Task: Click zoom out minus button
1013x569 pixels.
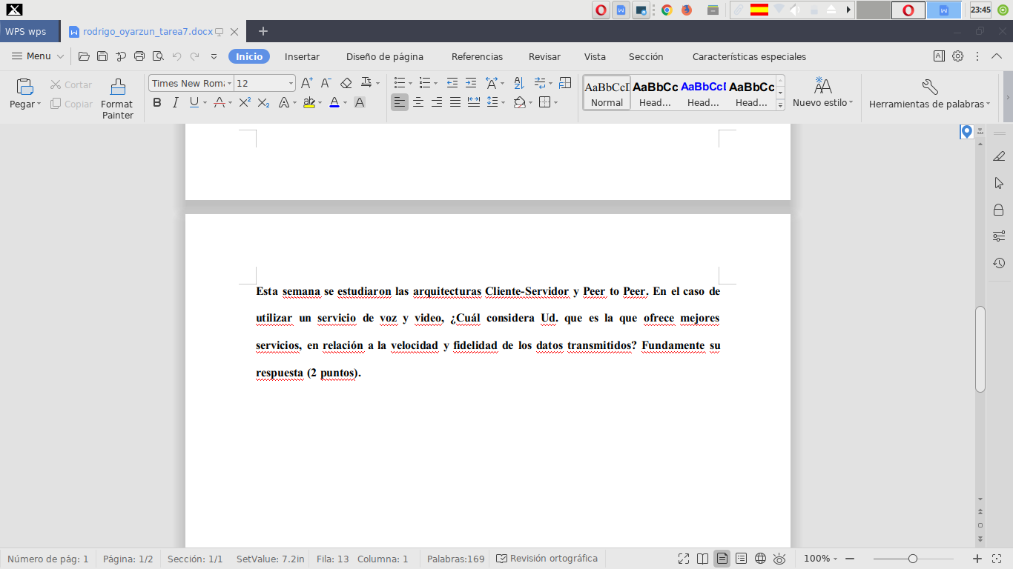Action: click(850, 559)
